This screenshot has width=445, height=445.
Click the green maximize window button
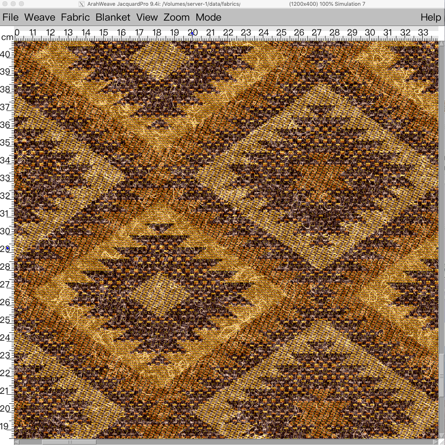(21, 4)
